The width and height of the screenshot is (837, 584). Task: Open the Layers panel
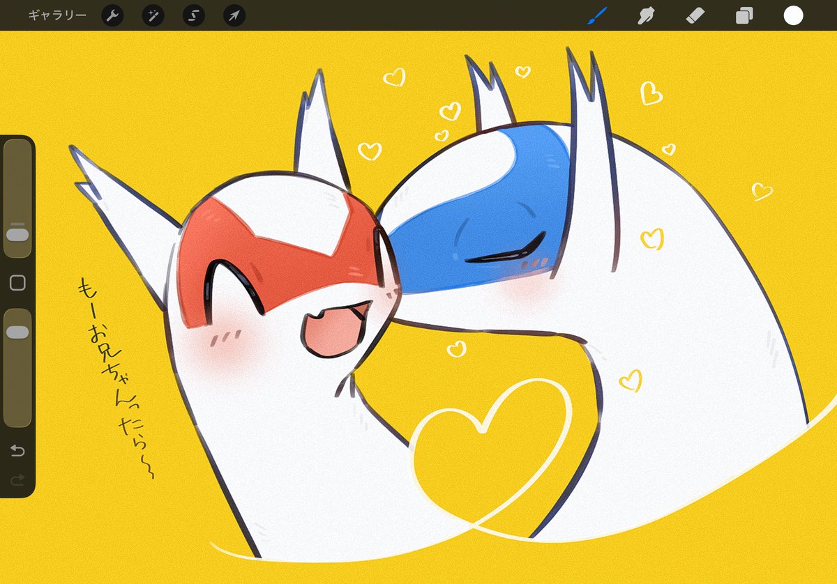pos(744,15)
